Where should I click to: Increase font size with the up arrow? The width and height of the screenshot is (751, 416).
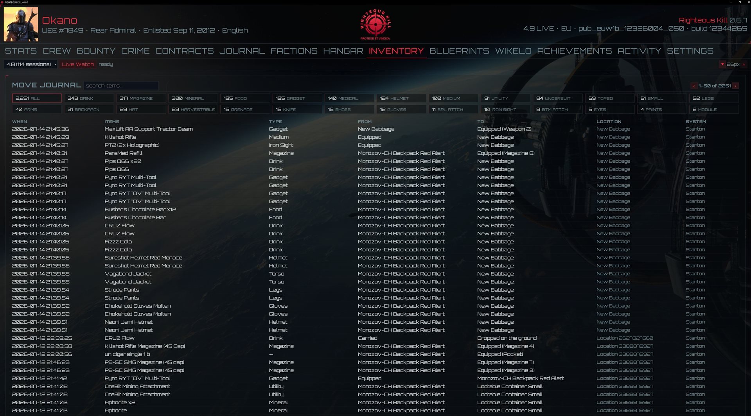point(744,64)
